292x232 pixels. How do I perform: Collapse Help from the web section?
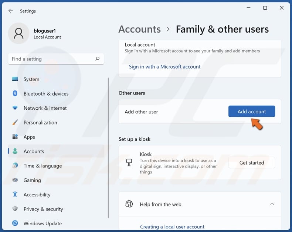[x=272, y=204]
